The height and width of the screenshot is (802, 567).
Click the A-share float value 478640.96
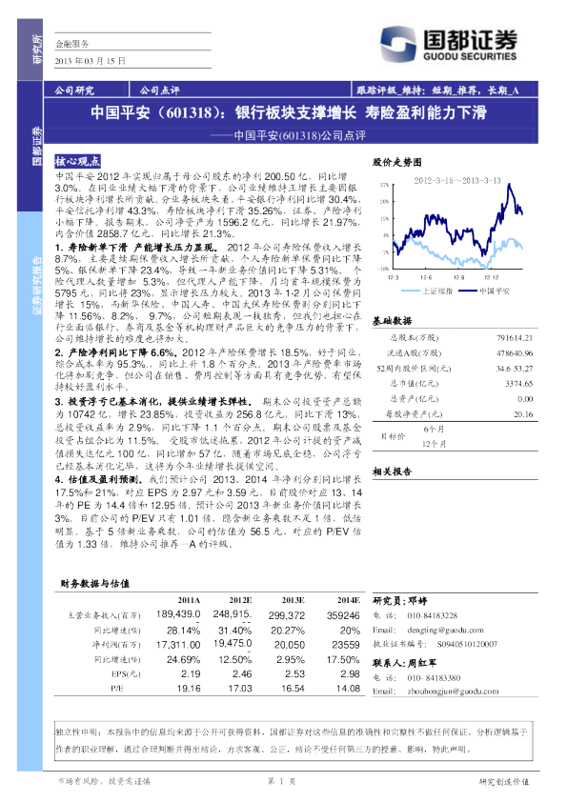point(515,353)
